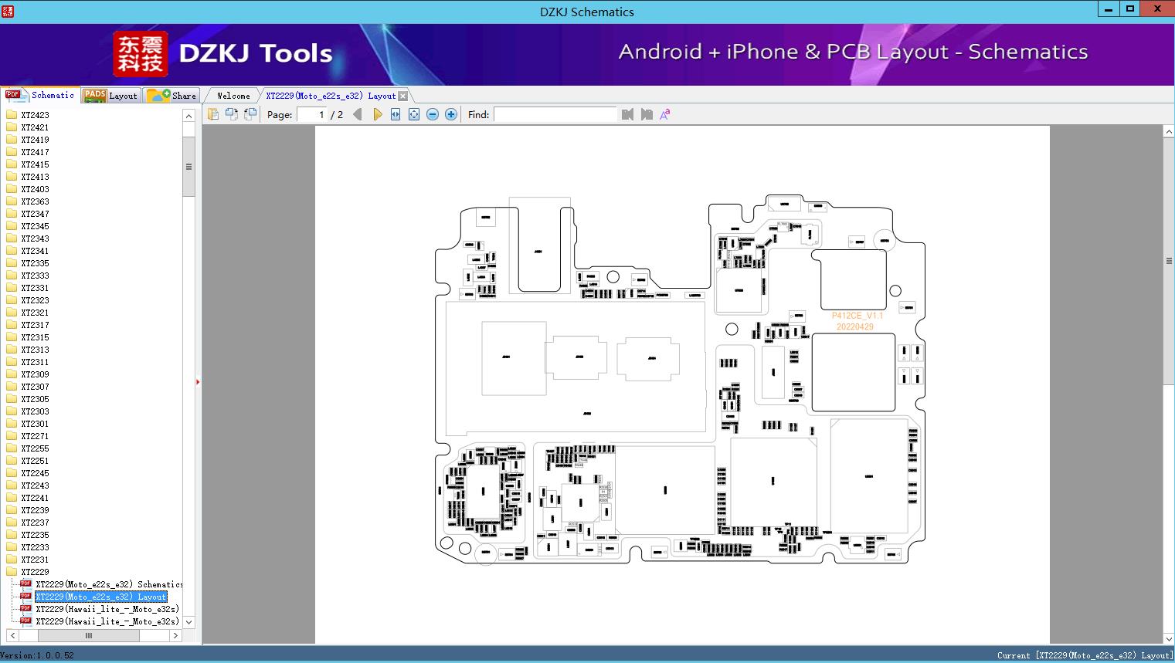Switch to the Layout tab
The image size is (1175, 663).
pos(111,96)
